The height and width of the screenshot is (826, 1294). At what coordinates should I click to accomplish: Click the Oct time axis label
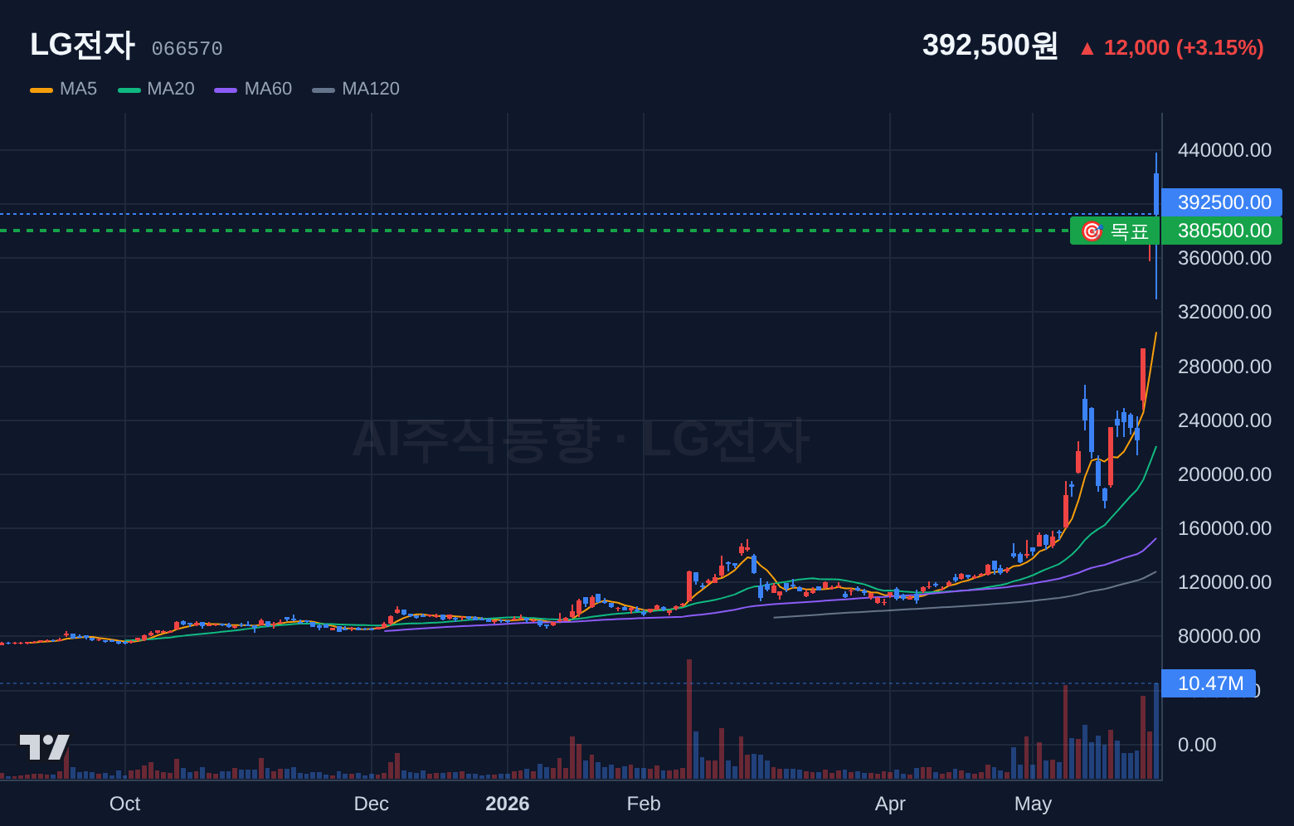click(x=125, y=804)
